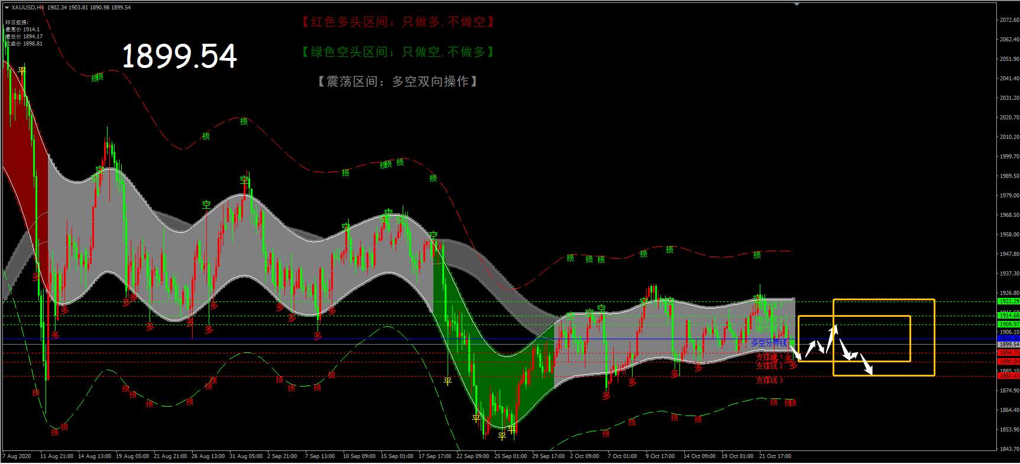The width and height of the screenshot is (1020, 464).
Task: Select the low value 1890.98 in header
Action: pyautogui.click(x=99, y=8)
